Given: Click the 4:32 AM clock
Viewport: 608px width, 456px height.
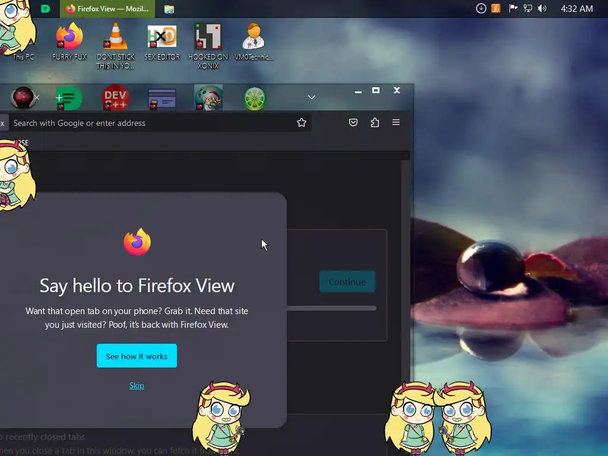Looking at the screenshot, I should click(577, 8).
